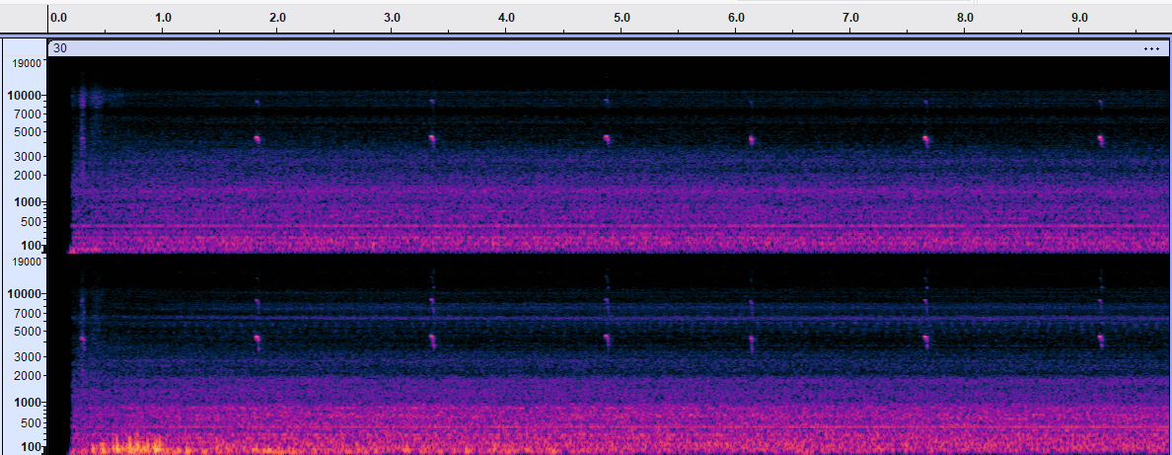
Task: Click 1000 on the upper channel frequency scale
Action: pyautogui.click(x=30, y=202)
